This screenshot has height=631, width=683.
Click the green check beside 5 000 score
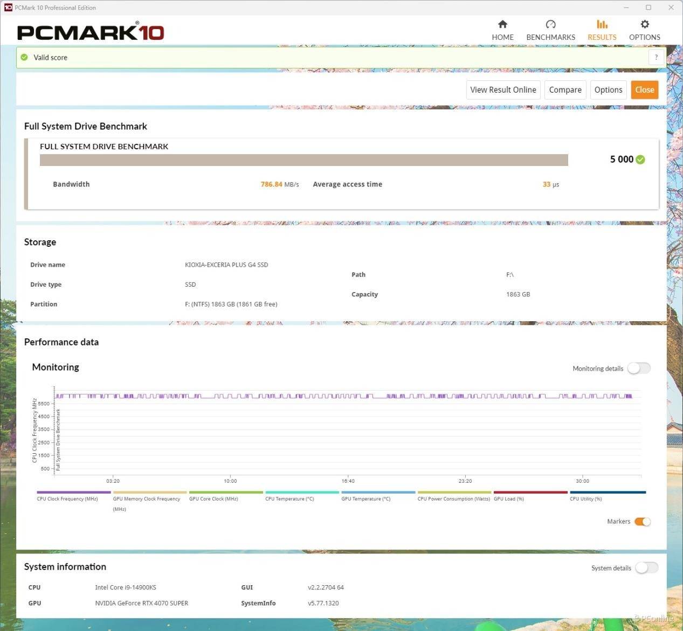point(640,160)
